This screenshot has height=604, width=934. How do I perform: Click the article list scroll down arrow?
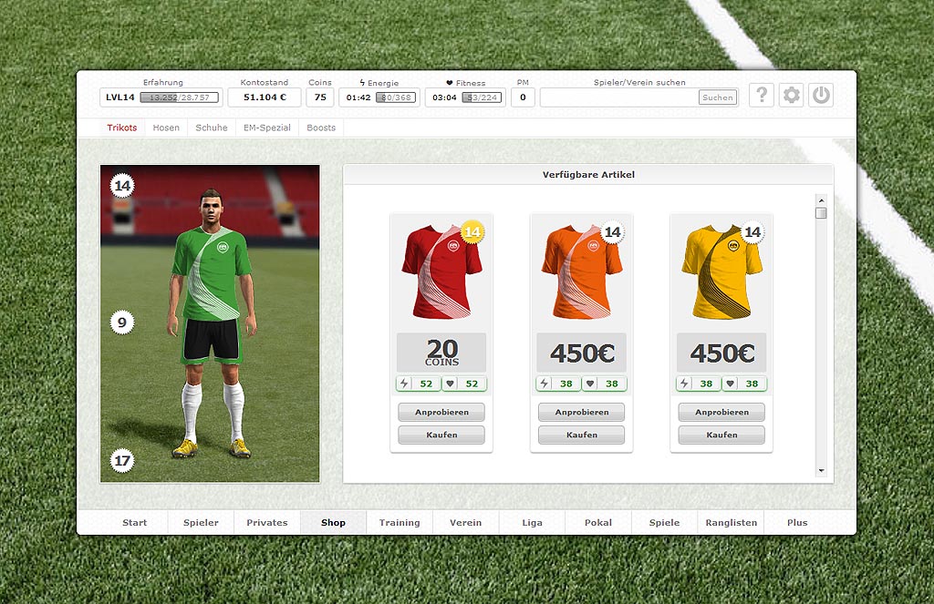pyautogui.click(x=822, y=471)
